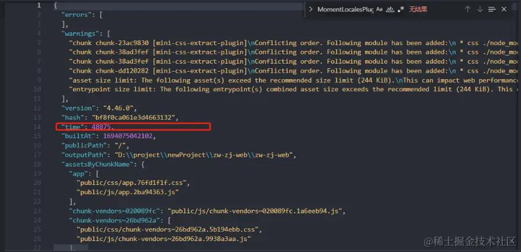Click line number 18 in gutter
Screen dimensions: 521x252
(37, 164)
